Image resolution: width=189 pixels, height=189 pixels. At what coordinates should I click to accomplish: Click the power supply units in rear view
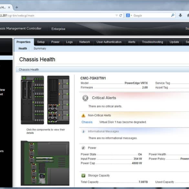click(52, 113)
